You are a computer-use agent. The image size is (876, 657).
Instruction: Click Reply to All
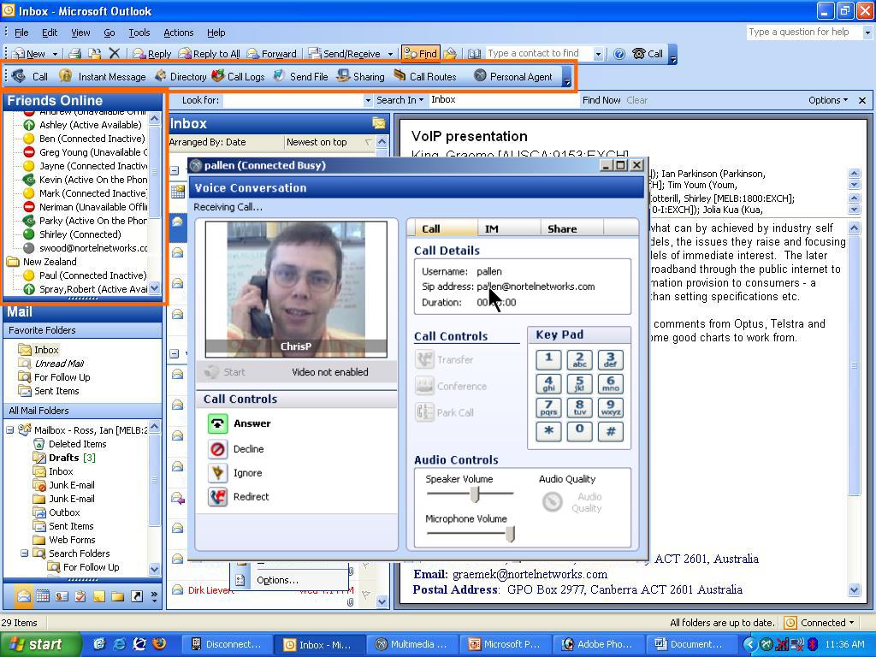(x=210, y=54)
